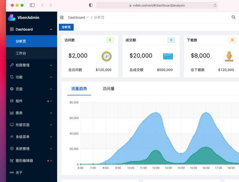Toggle the sidebar collapse menu icon
The image size is (239, 182).
click(62, 18)
